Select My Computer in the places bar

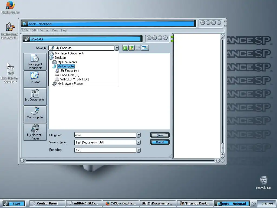click(35, 114)
